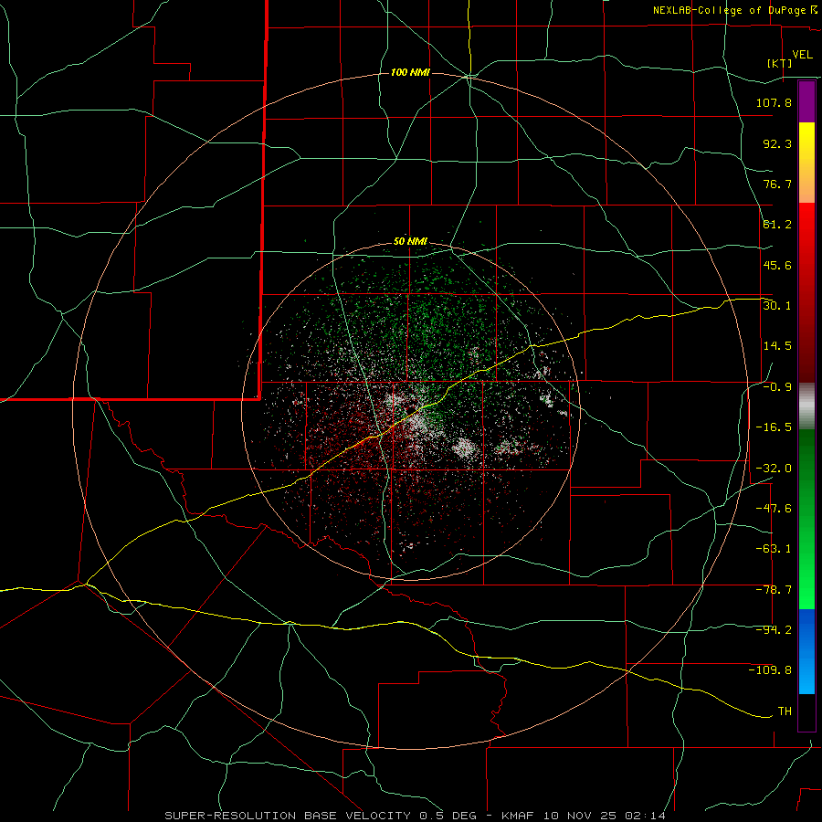Click the Super-Resolution Base Velocity caption
The height and width of the screenshot is (822, 822).
coord(416,816)
